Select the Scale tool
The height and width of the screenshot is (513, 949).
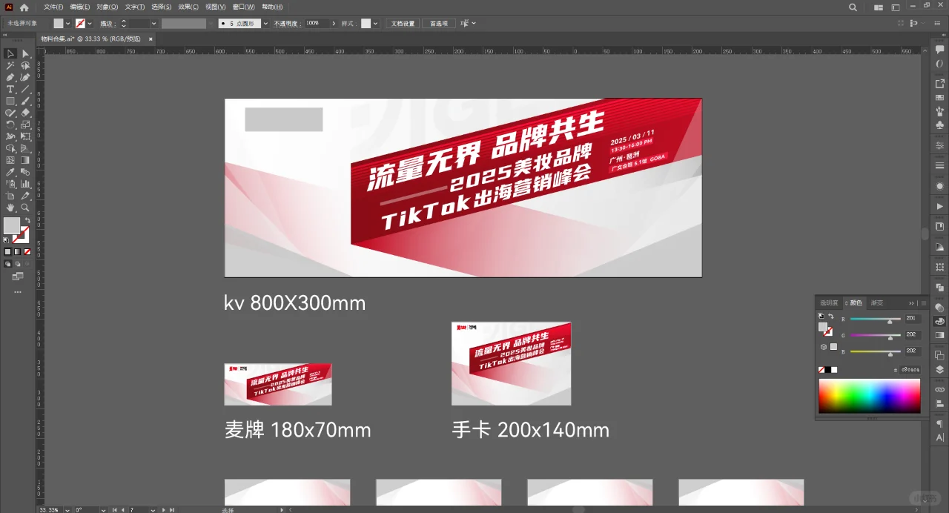(25, 125)
